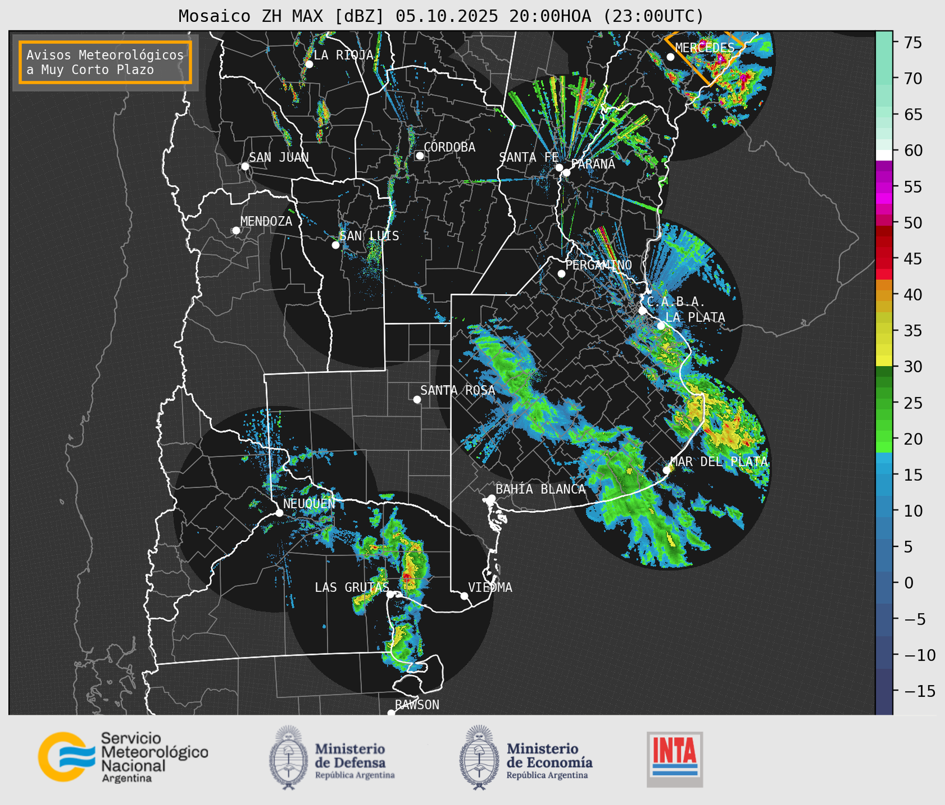Screen dimensions: 945x805
Task: Select the MERCEDES city marker
Action: (x=671, y=57)
